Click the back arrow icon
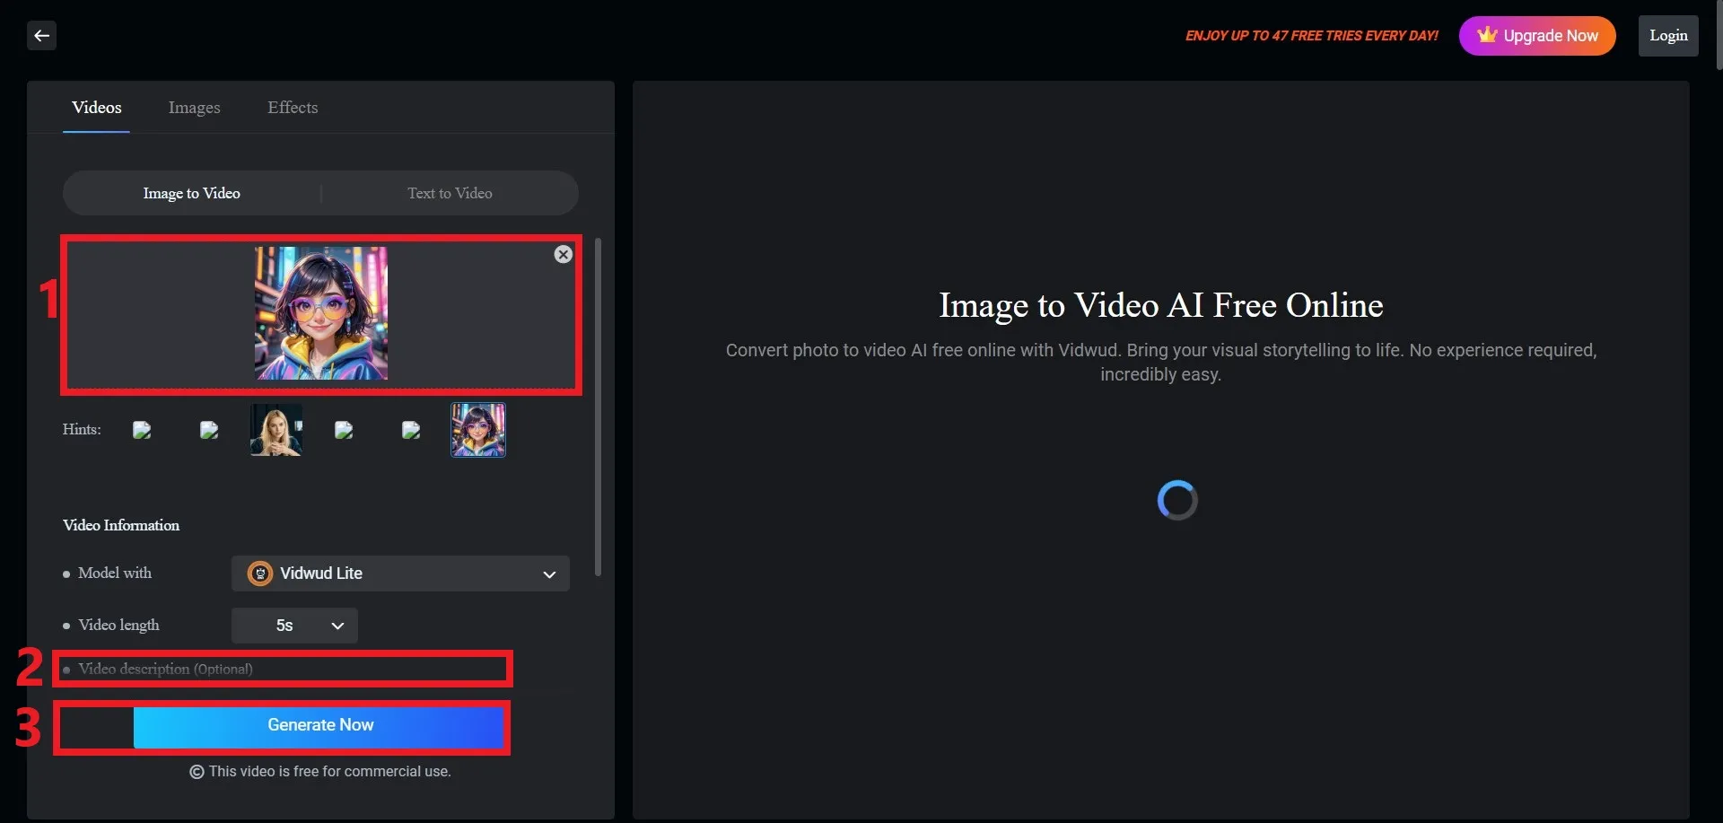This screenshot has width=1723, height=823. [x=41, y=36]
